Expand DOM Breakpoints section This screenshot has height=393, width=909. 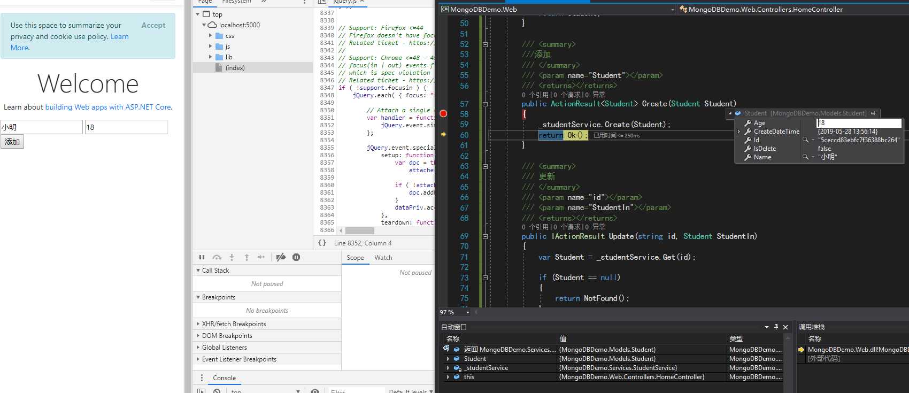[x=198, y=336]
